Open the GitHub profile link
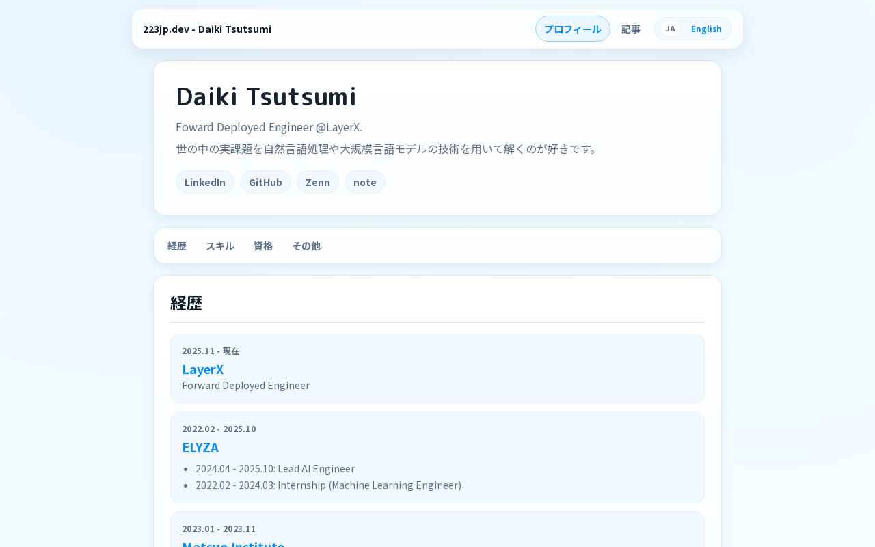875x547 pixels. tap(265, 182)
